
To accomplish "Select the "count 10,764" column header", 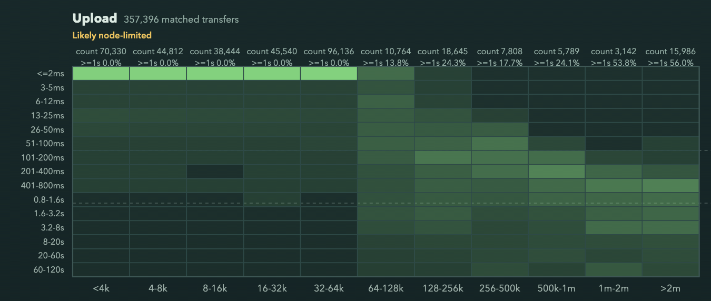I will [x=386, y=52].
